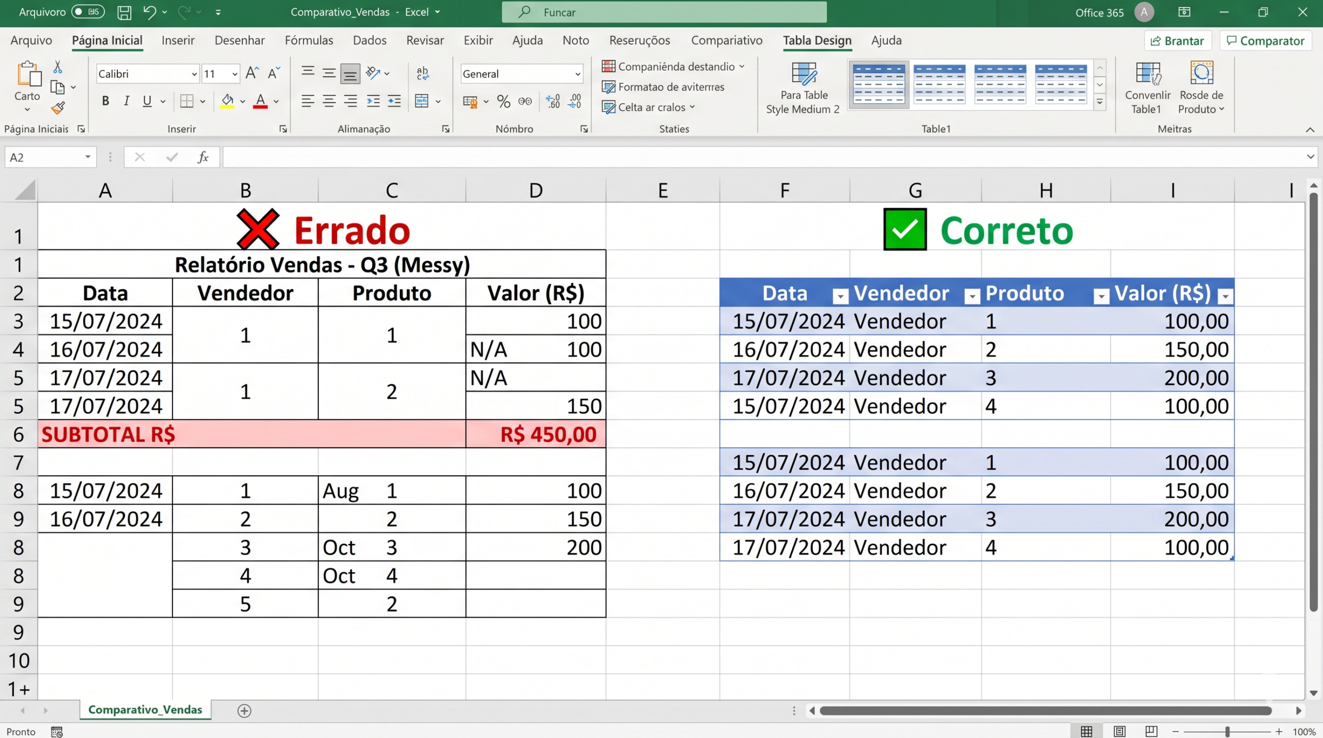Toggle the Arquivoro autosave switch
The height and width of the screenshot is (738, 1323).
click(x=88, y=12)
